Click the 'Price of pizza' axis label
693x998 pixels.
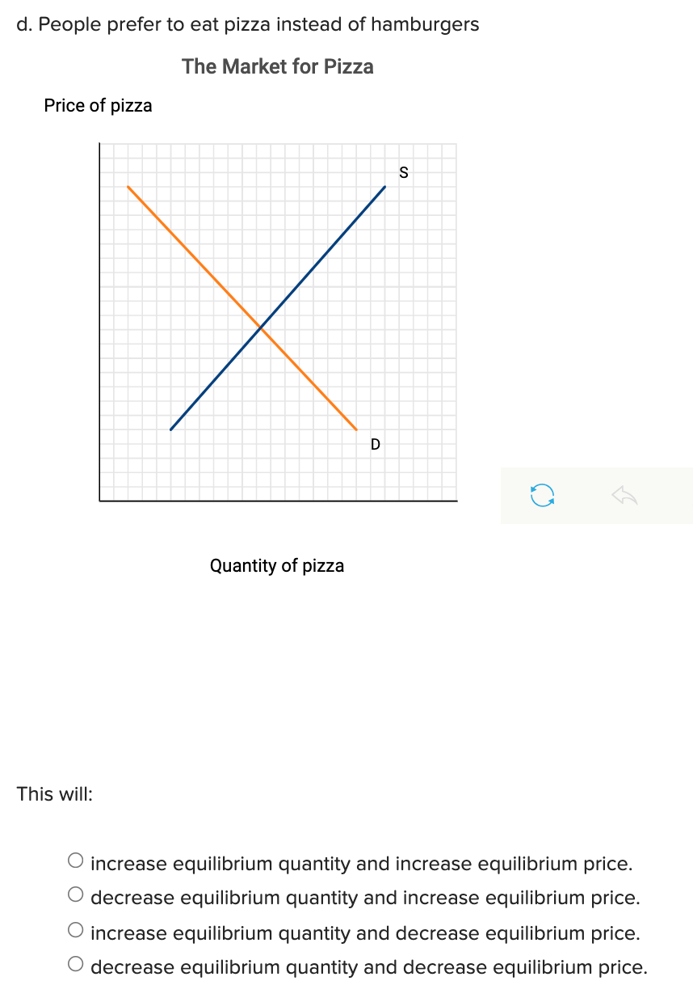point(98,105)
